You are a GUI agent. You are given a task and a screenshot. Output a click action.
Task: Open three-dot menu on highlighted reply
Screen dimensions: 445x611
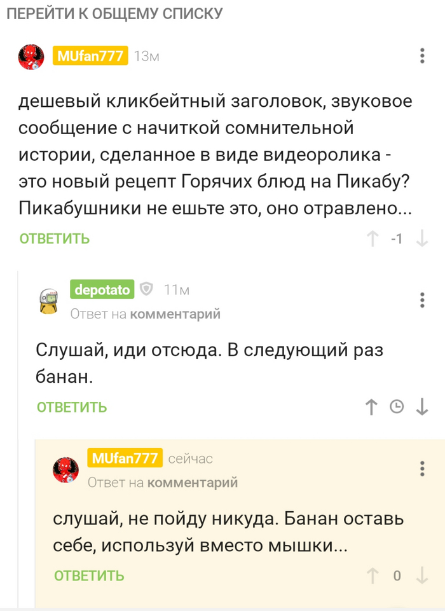[x=422, y=469]
